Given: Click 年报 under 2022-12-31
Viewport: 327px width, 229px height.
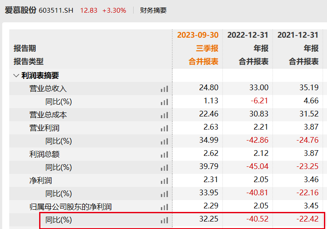Looking at the screenshot, I should point(261,48).
